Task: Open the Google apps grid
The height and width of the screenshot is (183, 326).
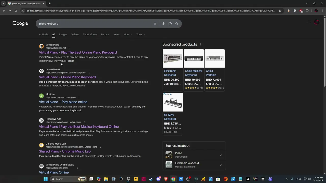Action: (309, 22)
